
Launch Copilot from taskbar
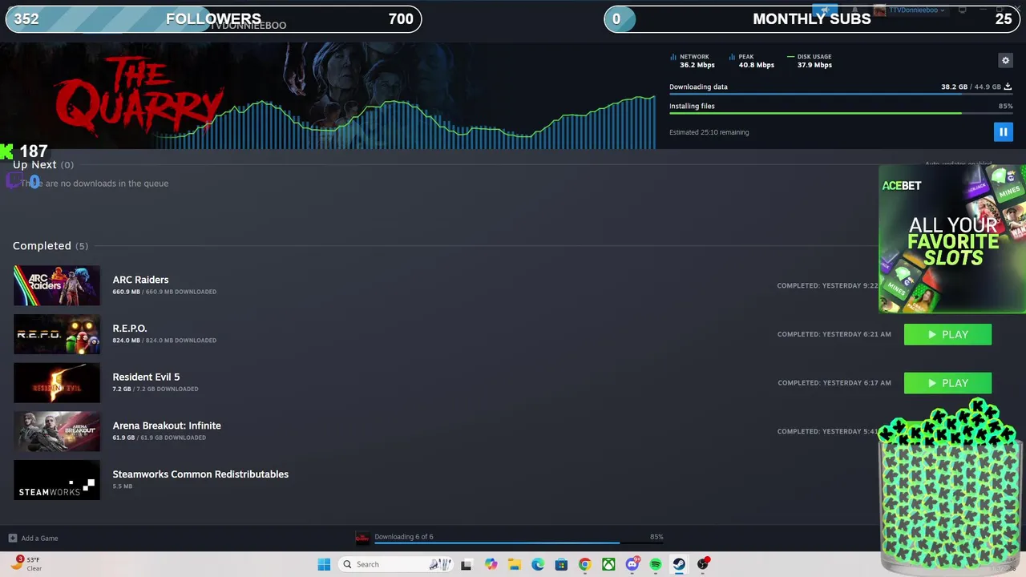pos(491,564)
